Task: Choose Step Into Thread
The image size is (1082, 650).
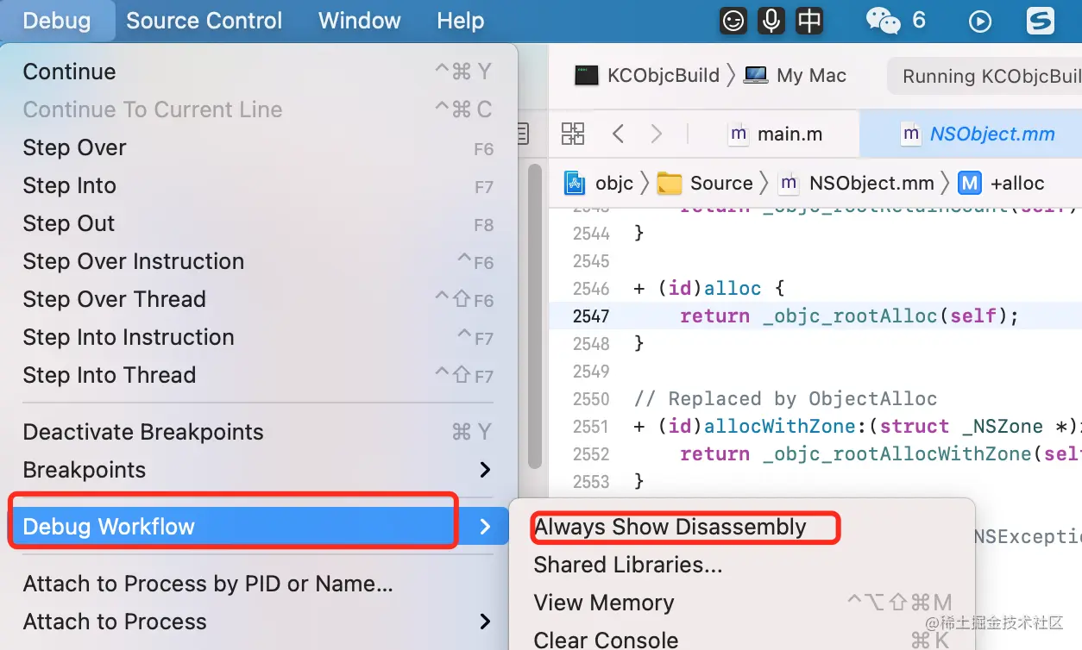Action: click(259, 375)
